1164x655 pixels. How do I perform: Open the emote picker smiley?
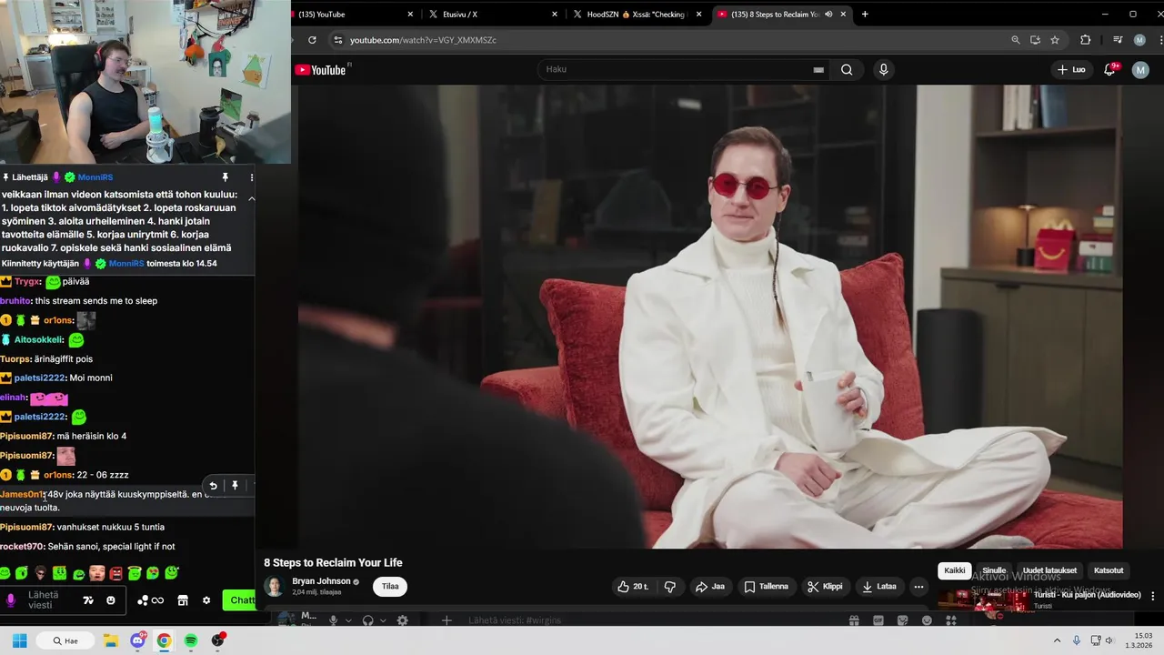111,600
